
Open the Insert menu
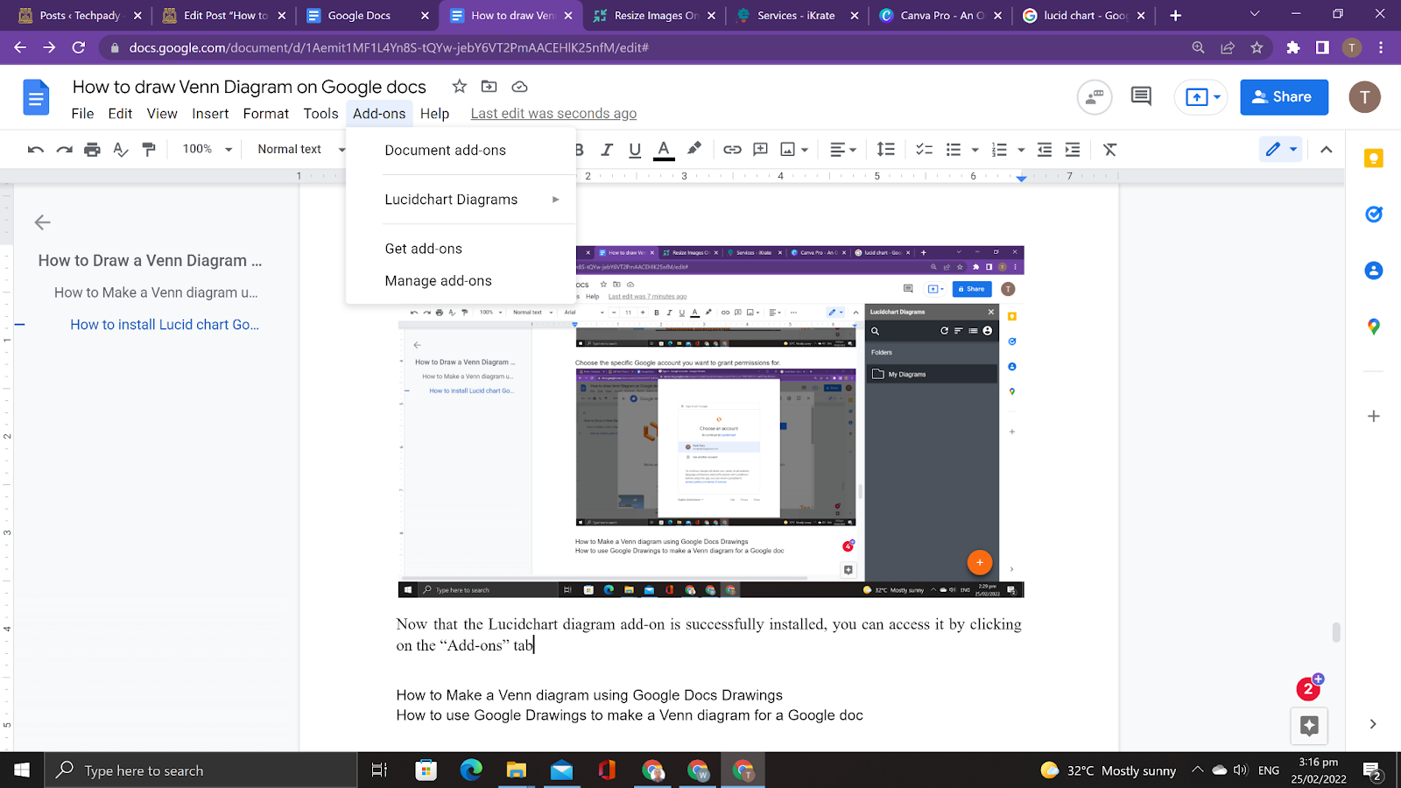(210, 114)
